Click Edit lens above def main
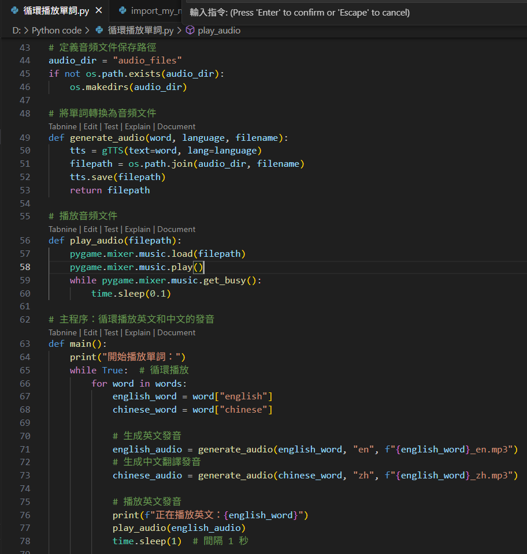 click(x=91, y=332)
